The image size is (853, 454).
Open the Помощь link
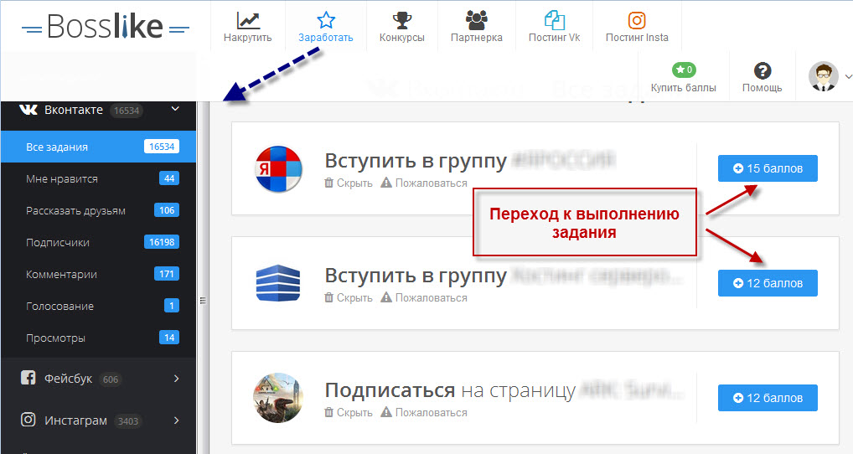tap(763, 88)
